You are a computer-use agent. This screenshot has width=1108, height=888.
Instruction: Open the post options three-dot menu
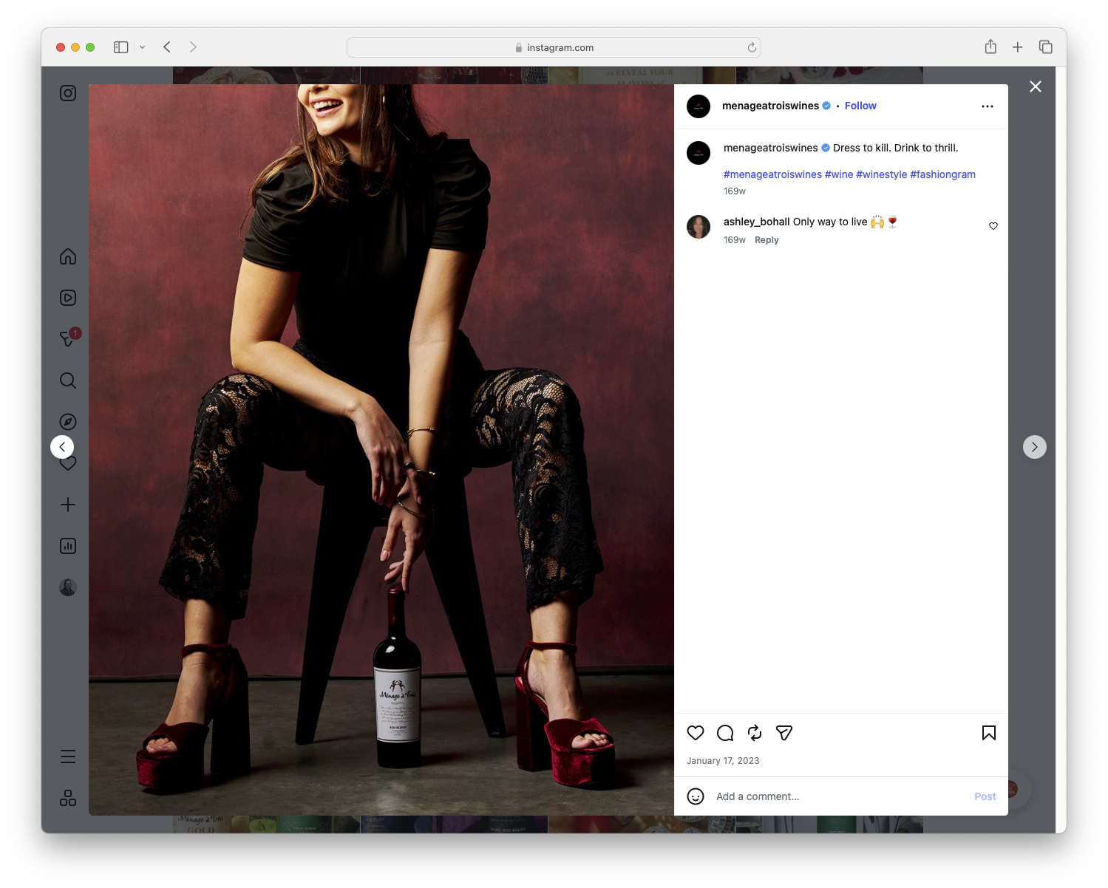tap(987, 106)
